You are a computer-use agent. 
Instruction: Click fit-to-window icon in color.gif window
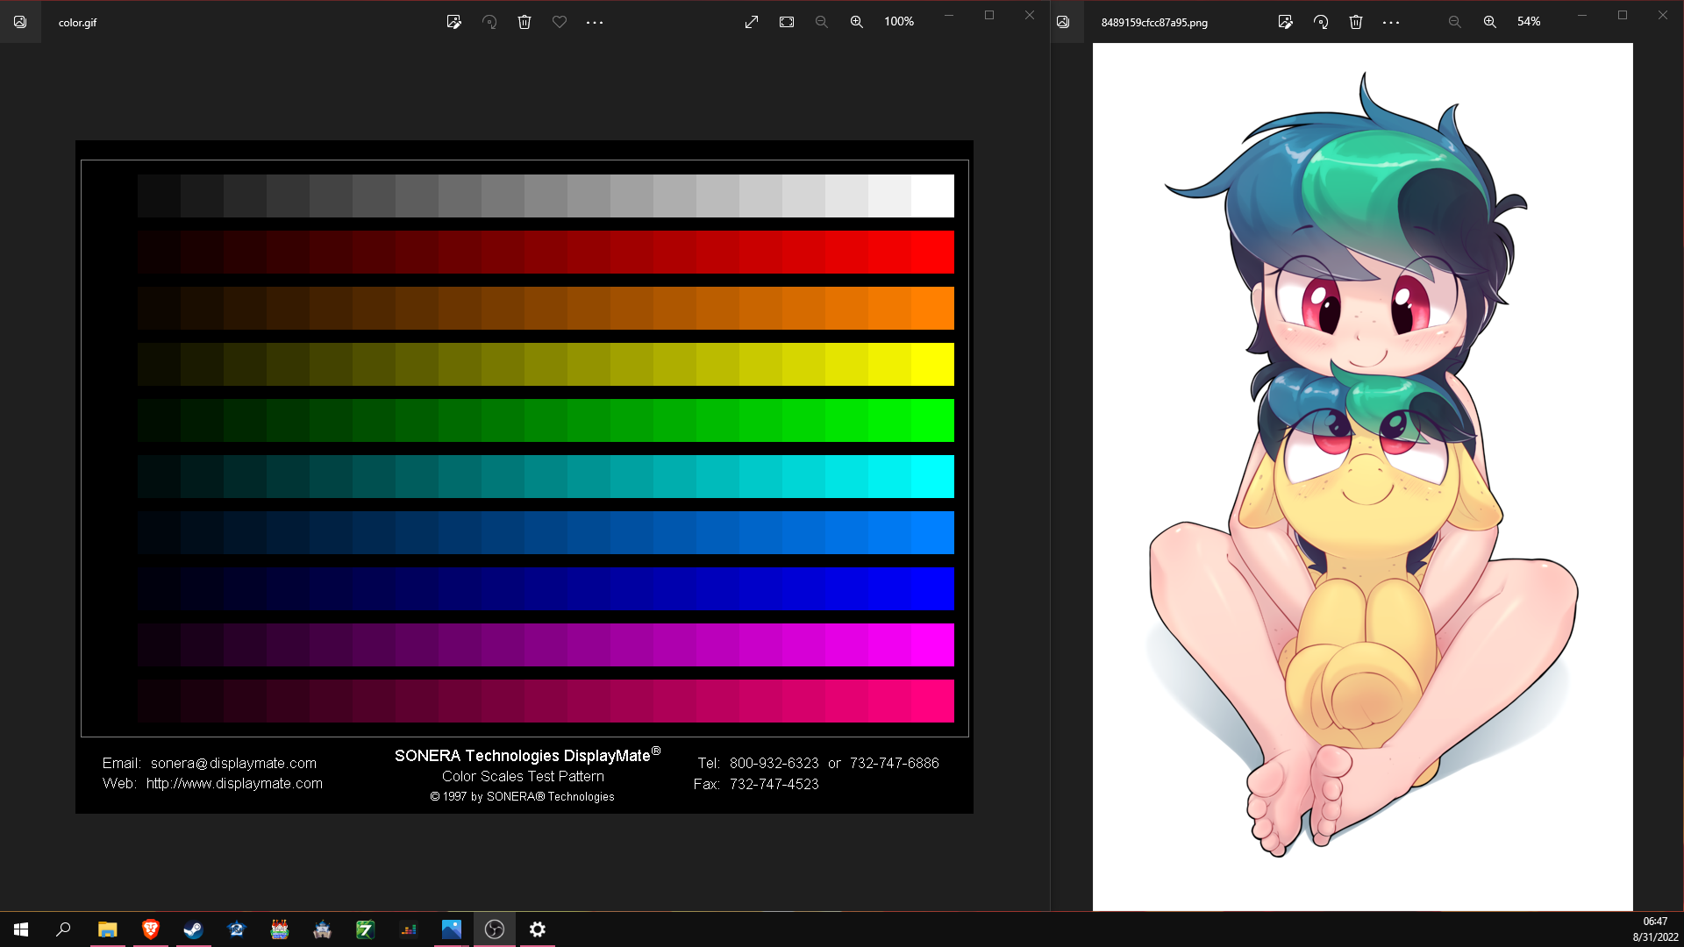click(x=787, y=22)
